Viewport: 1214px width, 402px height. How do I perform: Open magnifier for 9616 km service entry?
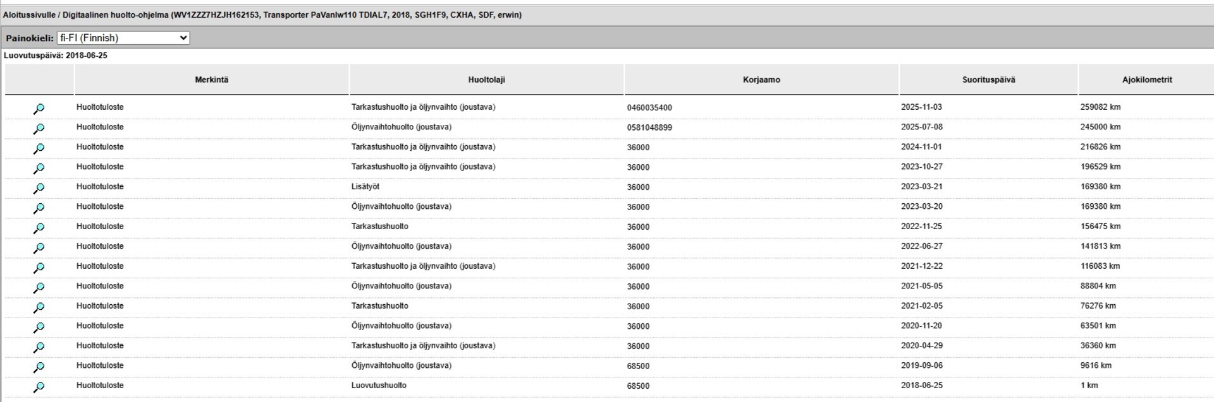pyautogui.click(x=39, y=367)
